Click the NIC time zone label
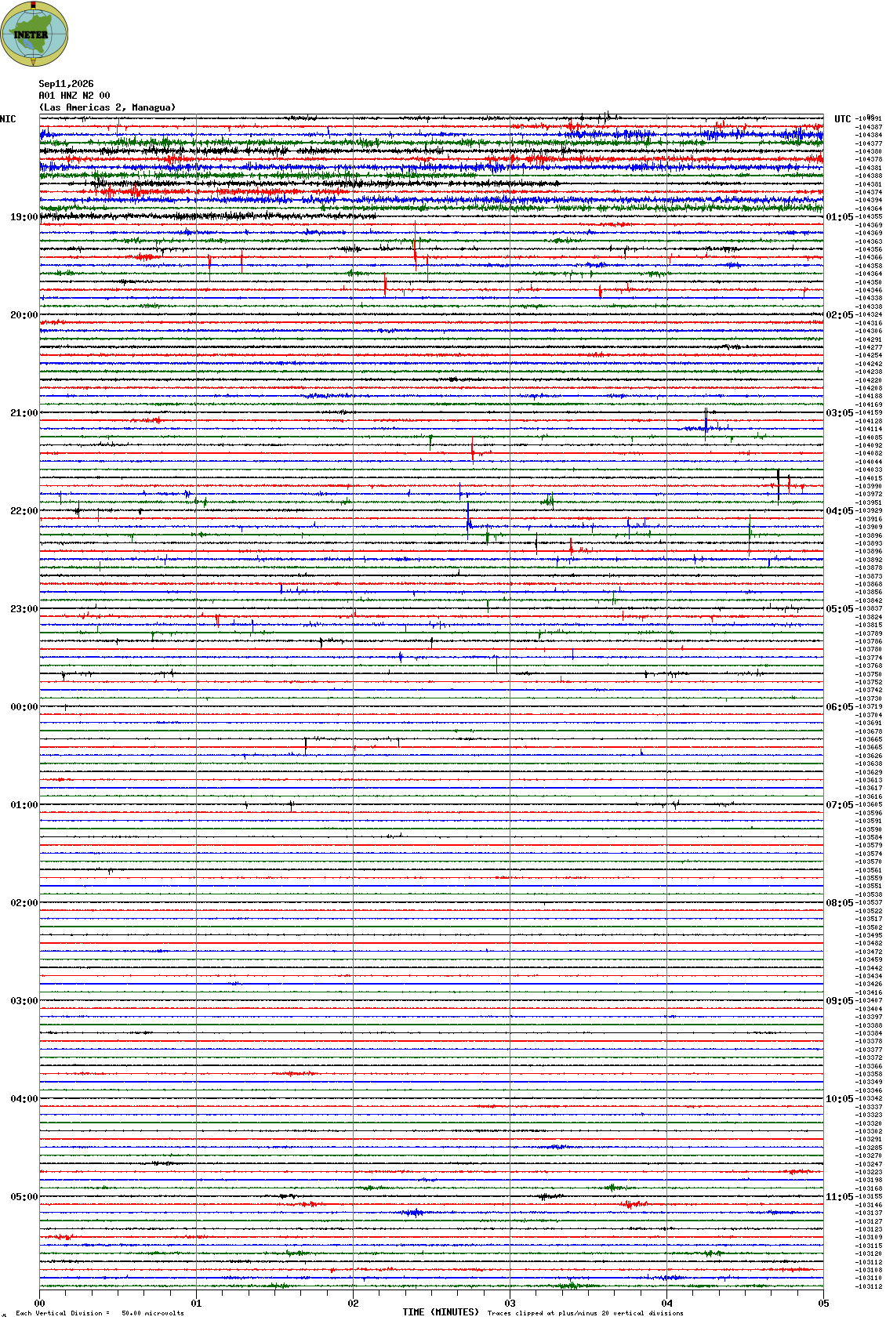The image size is (886, 1324). pos(8,119)
